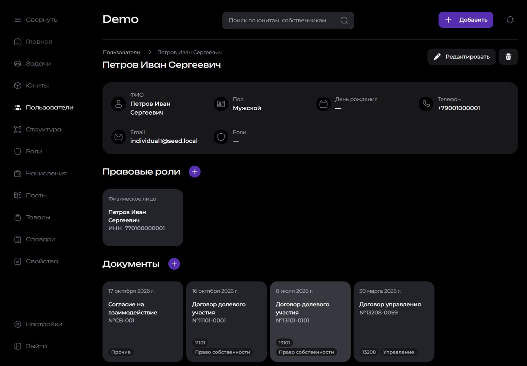Click the Управление tag
The image size is (527, 366).
click(399, 352)
